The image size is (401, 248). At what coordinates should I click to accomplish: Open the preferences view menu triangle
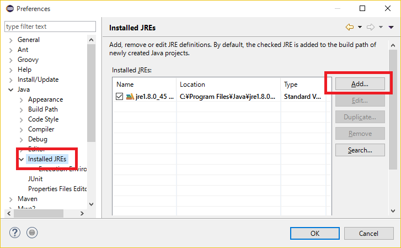click(391, 27)
